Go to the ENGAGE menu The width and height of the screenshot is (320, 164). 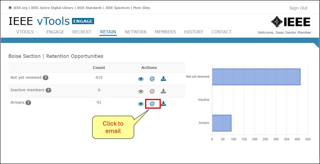tap(55, 32)
